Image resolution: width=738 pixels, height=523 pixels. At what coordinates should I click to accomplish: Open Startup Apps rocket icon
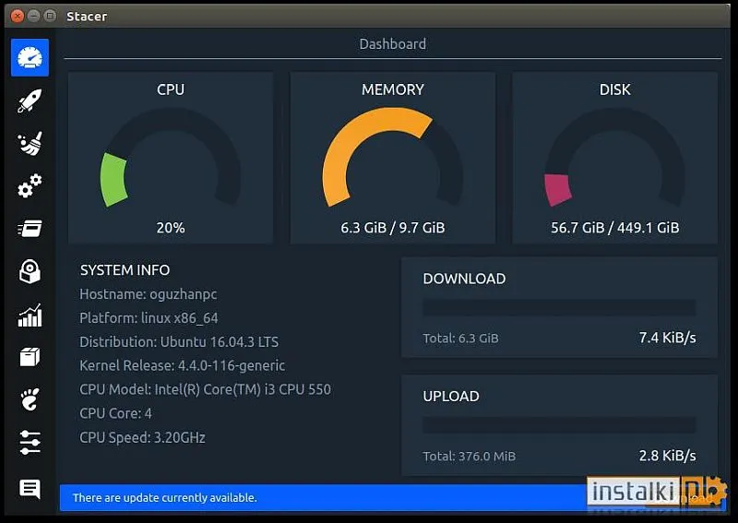30,101
